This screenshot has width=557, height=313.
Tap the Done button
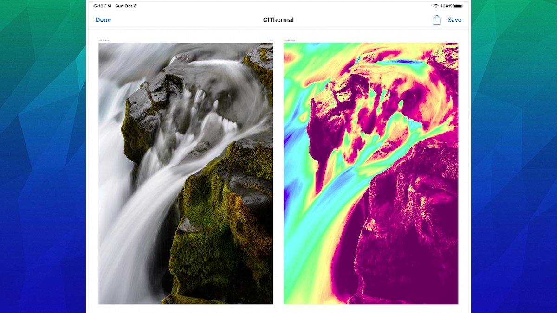coord(103,20)
